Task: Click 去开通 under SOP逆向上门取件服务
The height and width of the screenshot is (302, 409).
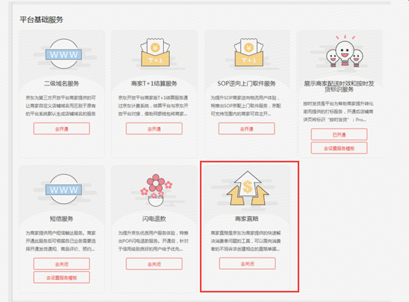Action: pyautogui.click(x=247, y=128)
